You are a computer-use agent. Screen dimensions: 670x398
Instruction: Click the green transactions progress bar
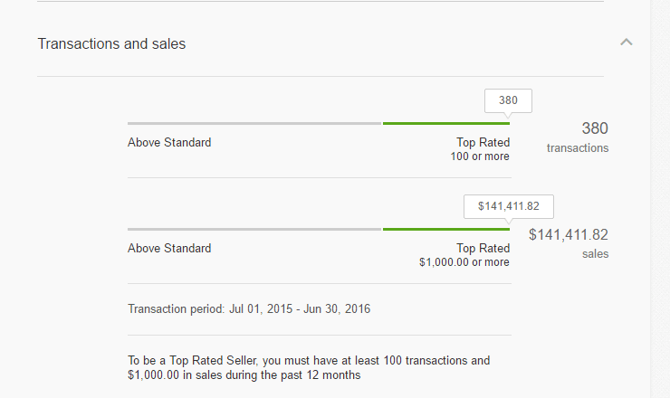(x=446, y=123)
